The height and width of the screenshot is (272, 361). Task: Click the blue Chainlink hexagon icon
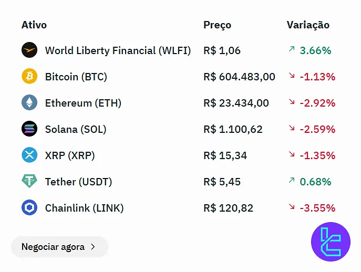(x=29, y=208)
